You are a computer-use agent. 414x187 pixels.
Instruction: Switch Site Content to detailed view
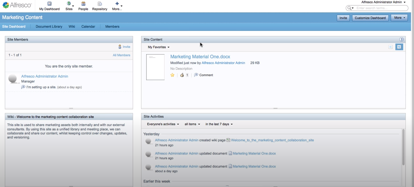tap(399, 47)
